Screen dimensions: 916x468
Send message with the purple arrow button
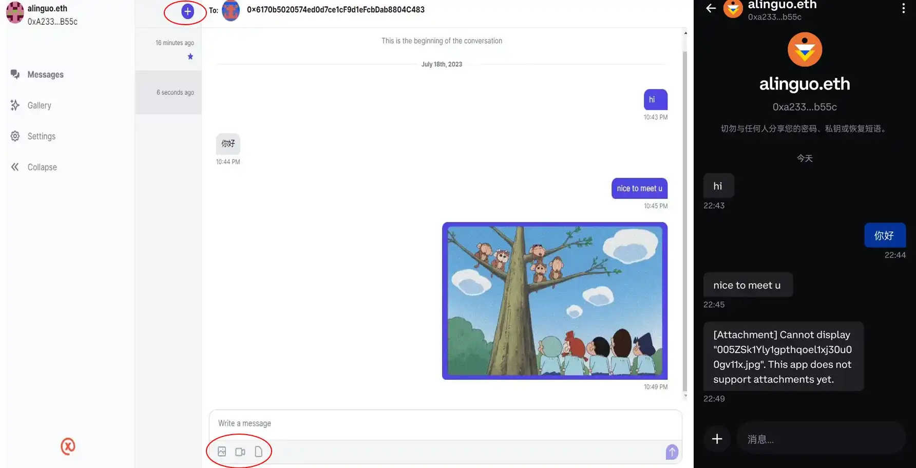click(672, 452)
